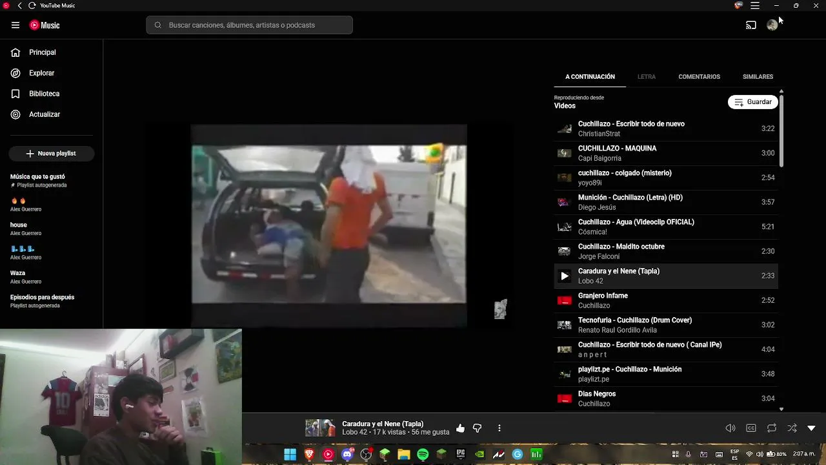The width and height of the screenshot is (826, 465).
Task: Play 'playlizt.pe - Cuchillazo - Munición'
Action: pyautogui.click(x=666, y=374)
